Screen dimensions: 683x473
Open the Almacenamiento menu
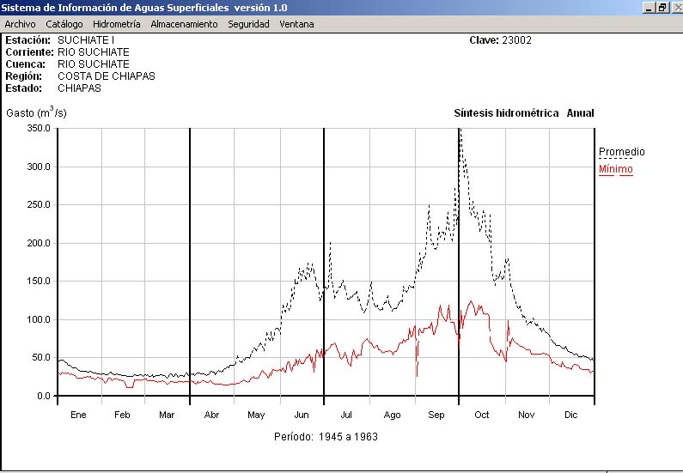184,24
